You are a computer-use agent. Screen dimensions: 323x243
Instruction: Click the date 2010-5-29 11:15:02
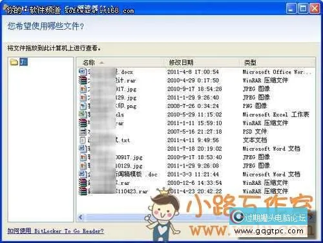click(x=194, y=114)
